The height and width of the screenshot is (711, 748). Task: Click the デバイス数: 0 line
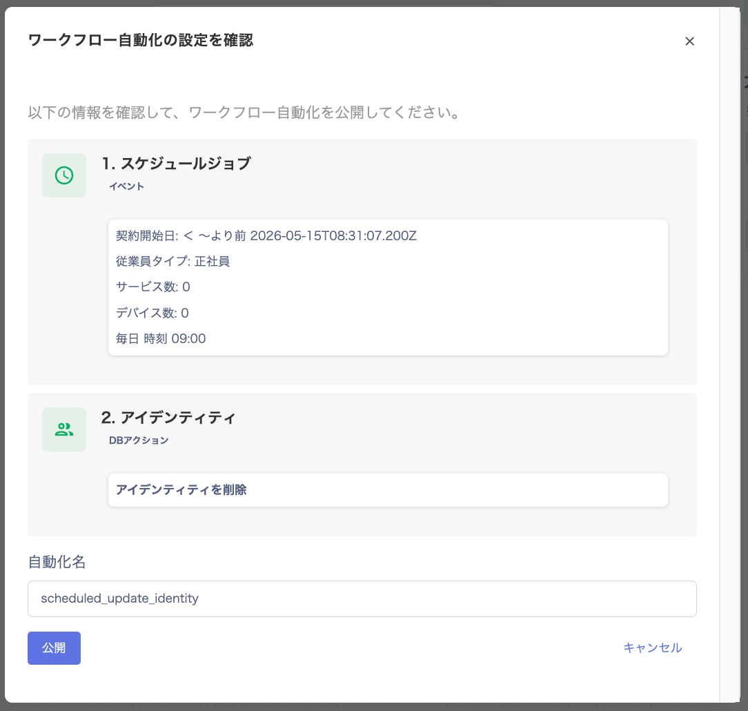tap(152, 313)
